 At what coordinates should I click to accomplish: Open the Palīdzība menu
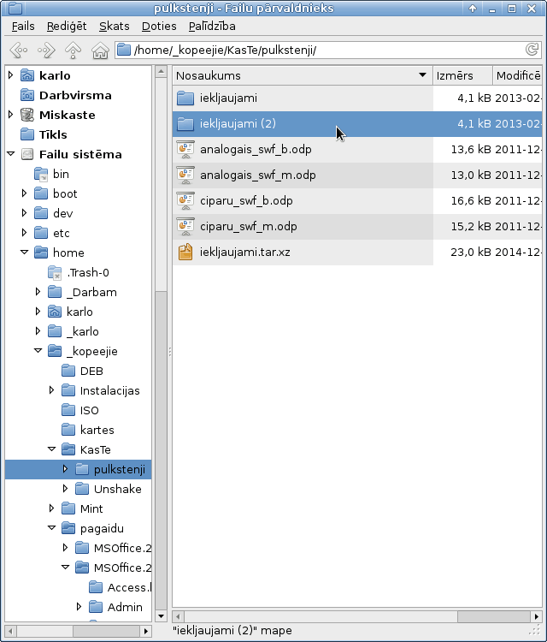[x=212, y=27]
